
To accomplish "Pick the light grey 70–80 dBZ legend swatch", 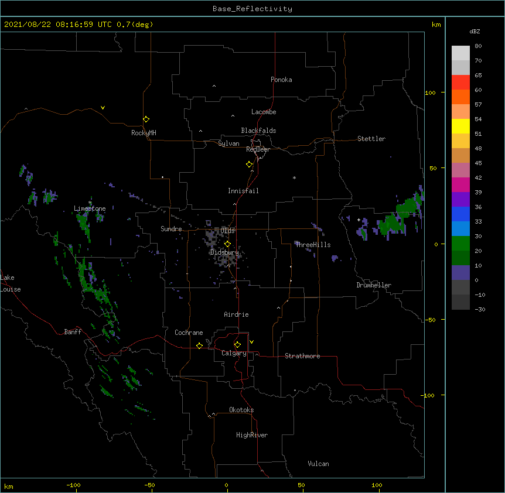I will (460, 53).
